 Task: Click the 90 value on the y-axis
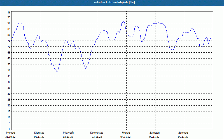9,23
